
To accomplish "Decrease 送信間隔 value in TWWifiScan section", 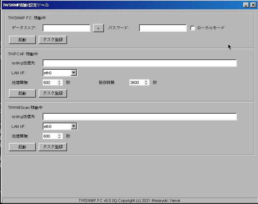I will point(59,138).
